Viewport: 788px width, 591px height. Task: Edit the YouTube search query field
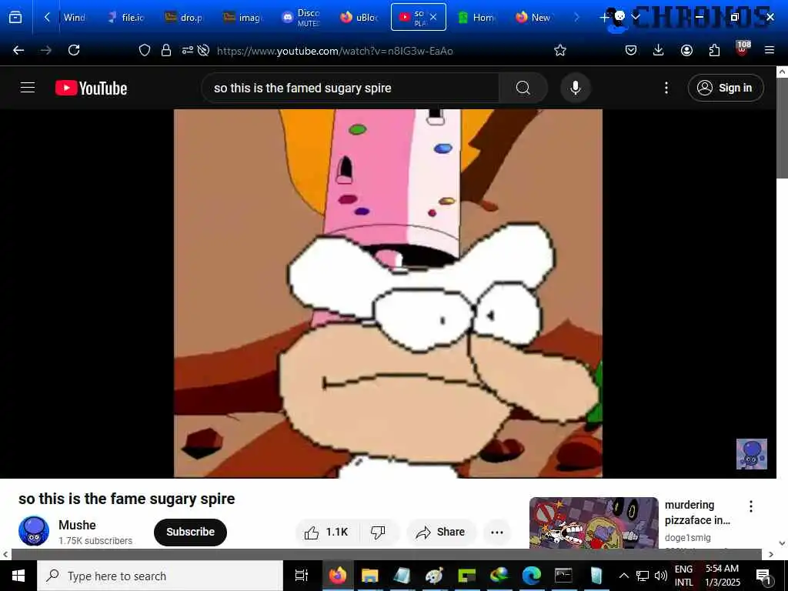(350, 88)
